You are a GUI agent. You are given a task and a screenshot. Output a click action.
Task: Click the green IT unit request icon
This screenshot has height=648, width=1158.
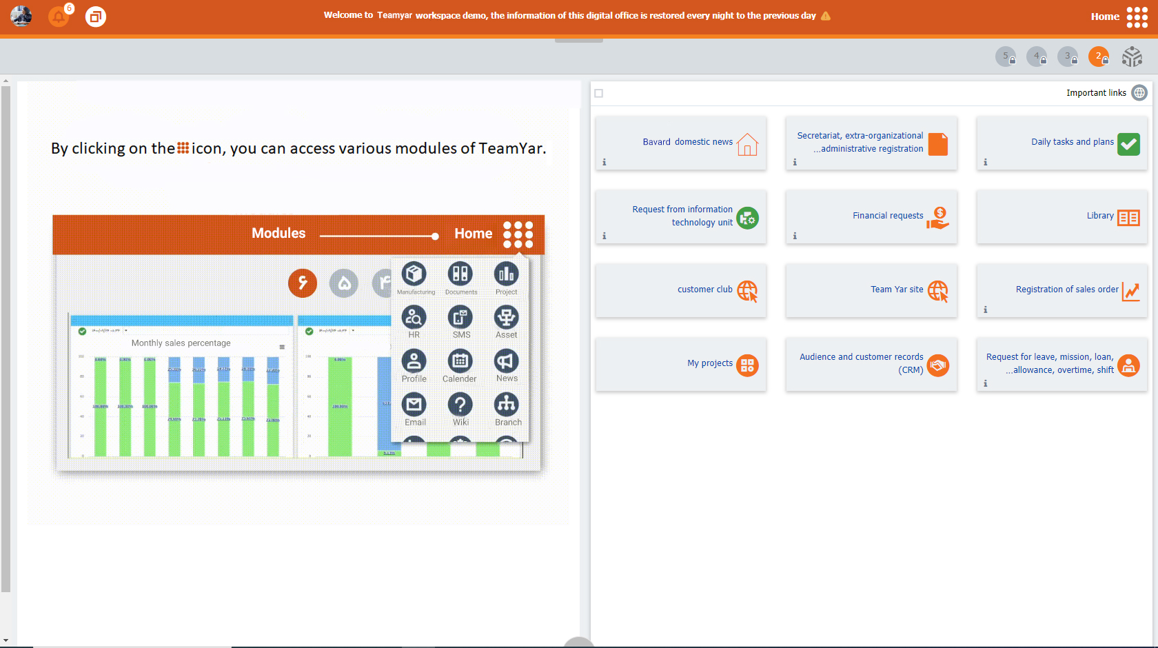(747, 219)
